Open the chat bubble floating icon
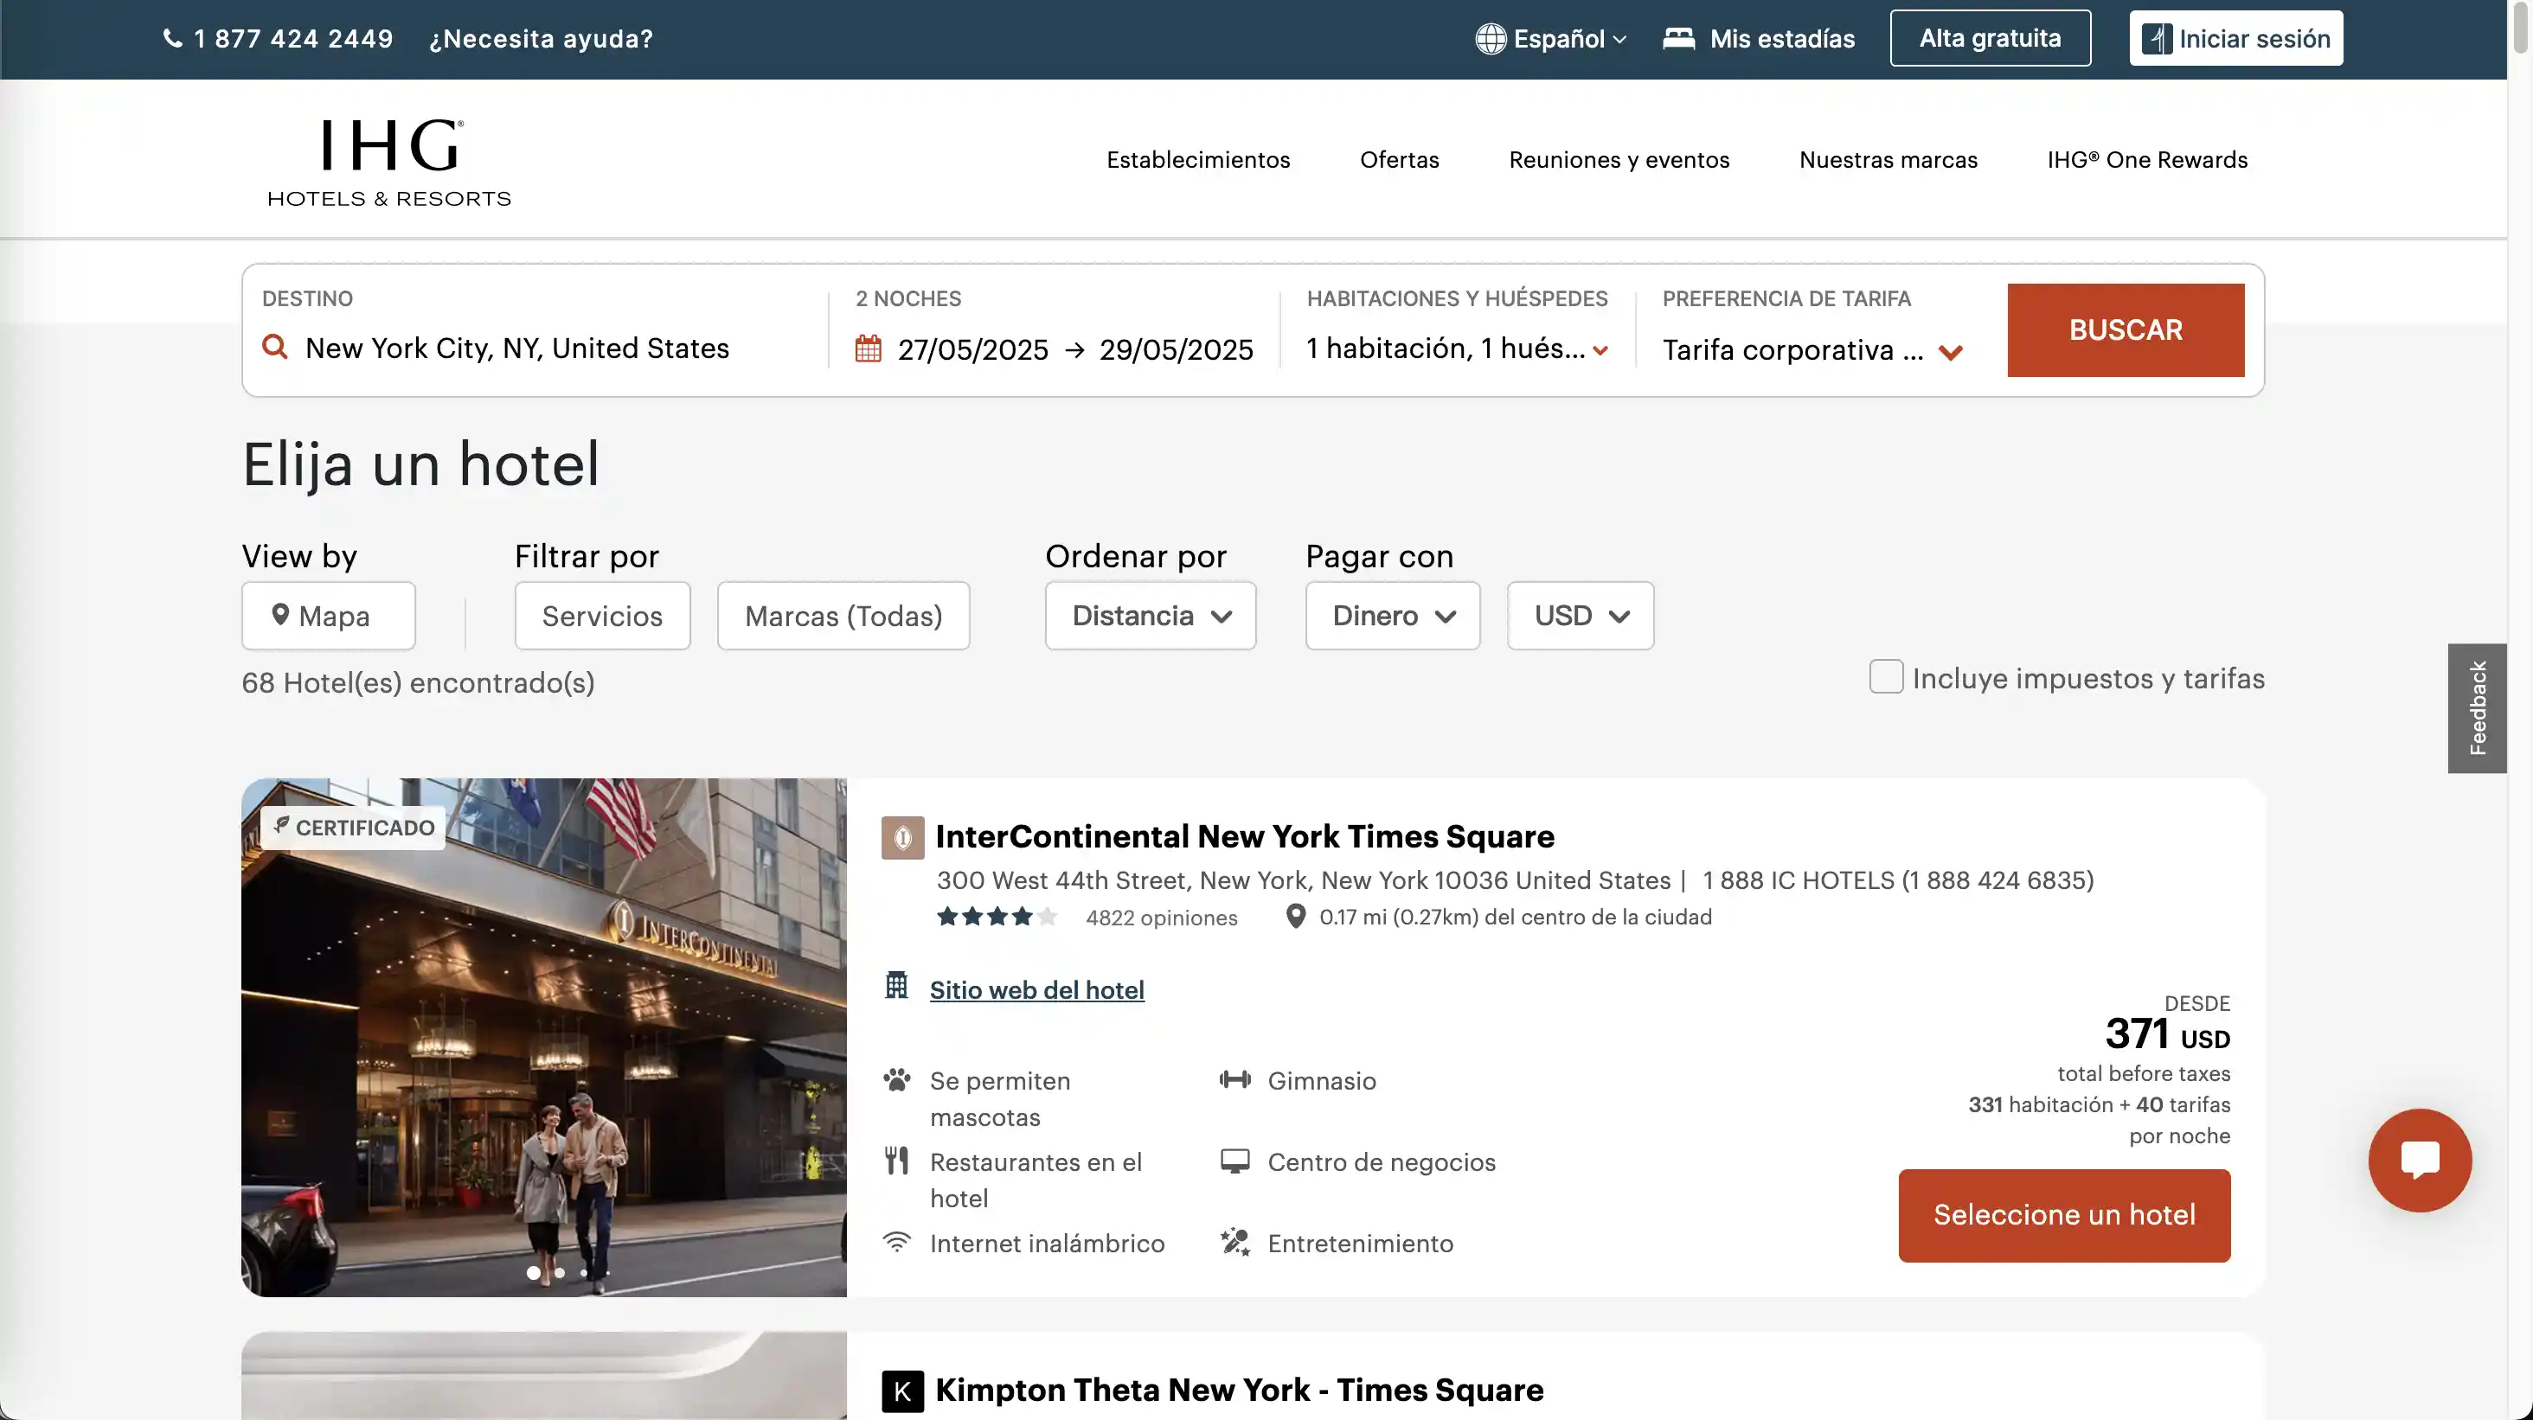 click(2420, 1160)
